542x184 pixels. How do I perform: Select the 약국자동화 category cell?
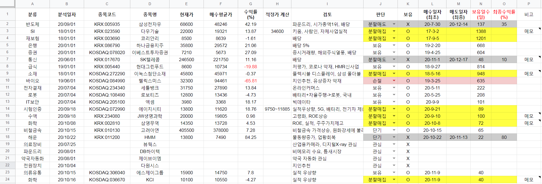click(x=32, y=158)
